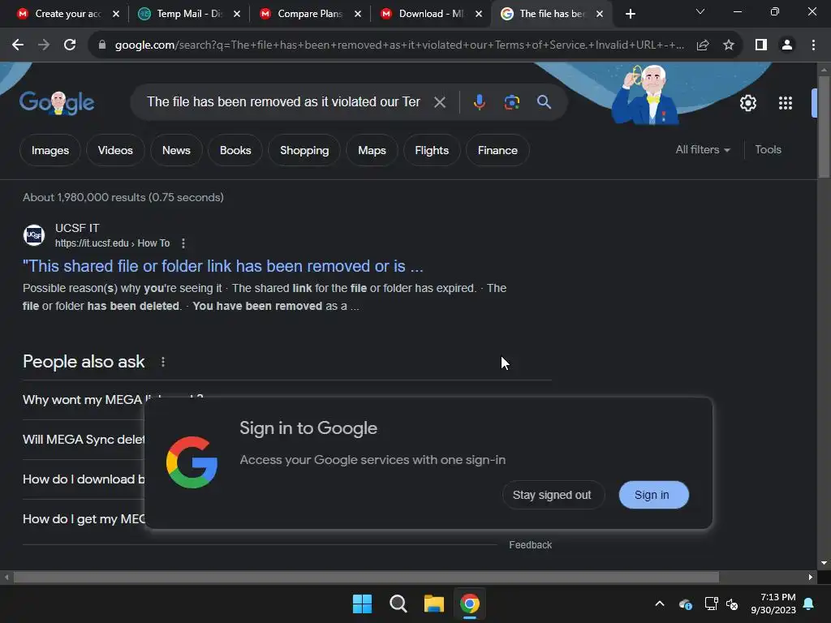This screenshot has height=623, width=831.
Task: Click the Chrome taskbar icon
Action: (470, 604)
